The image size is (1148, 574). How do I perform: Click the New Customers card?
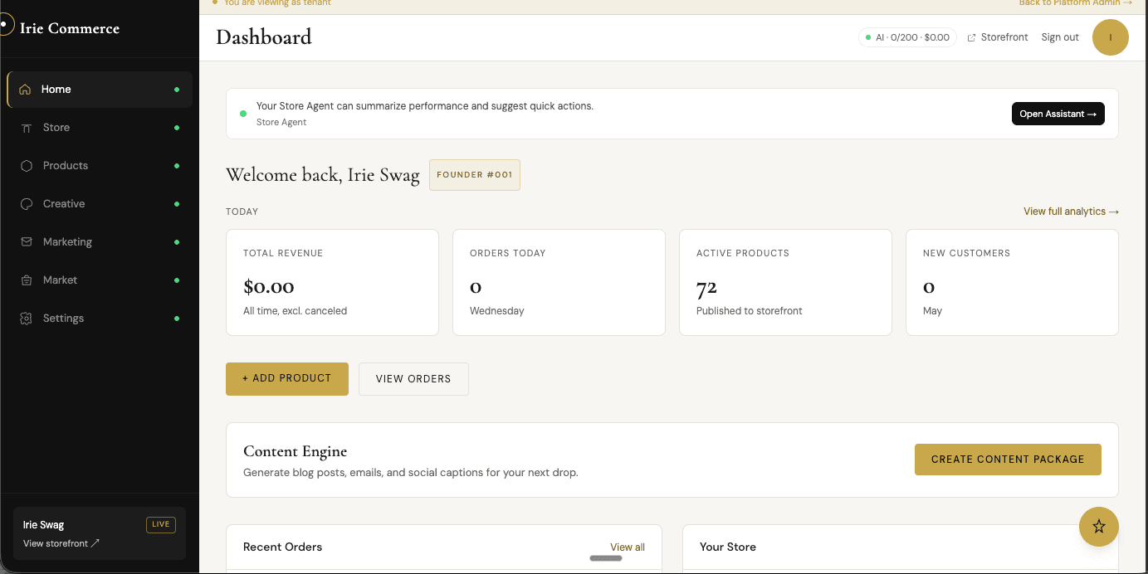tap(1012, 283)
